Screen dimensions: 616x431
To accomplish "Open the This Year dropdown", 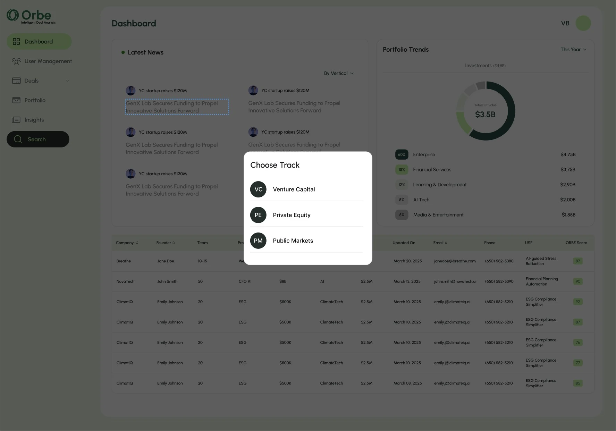I will click(574, 50).
